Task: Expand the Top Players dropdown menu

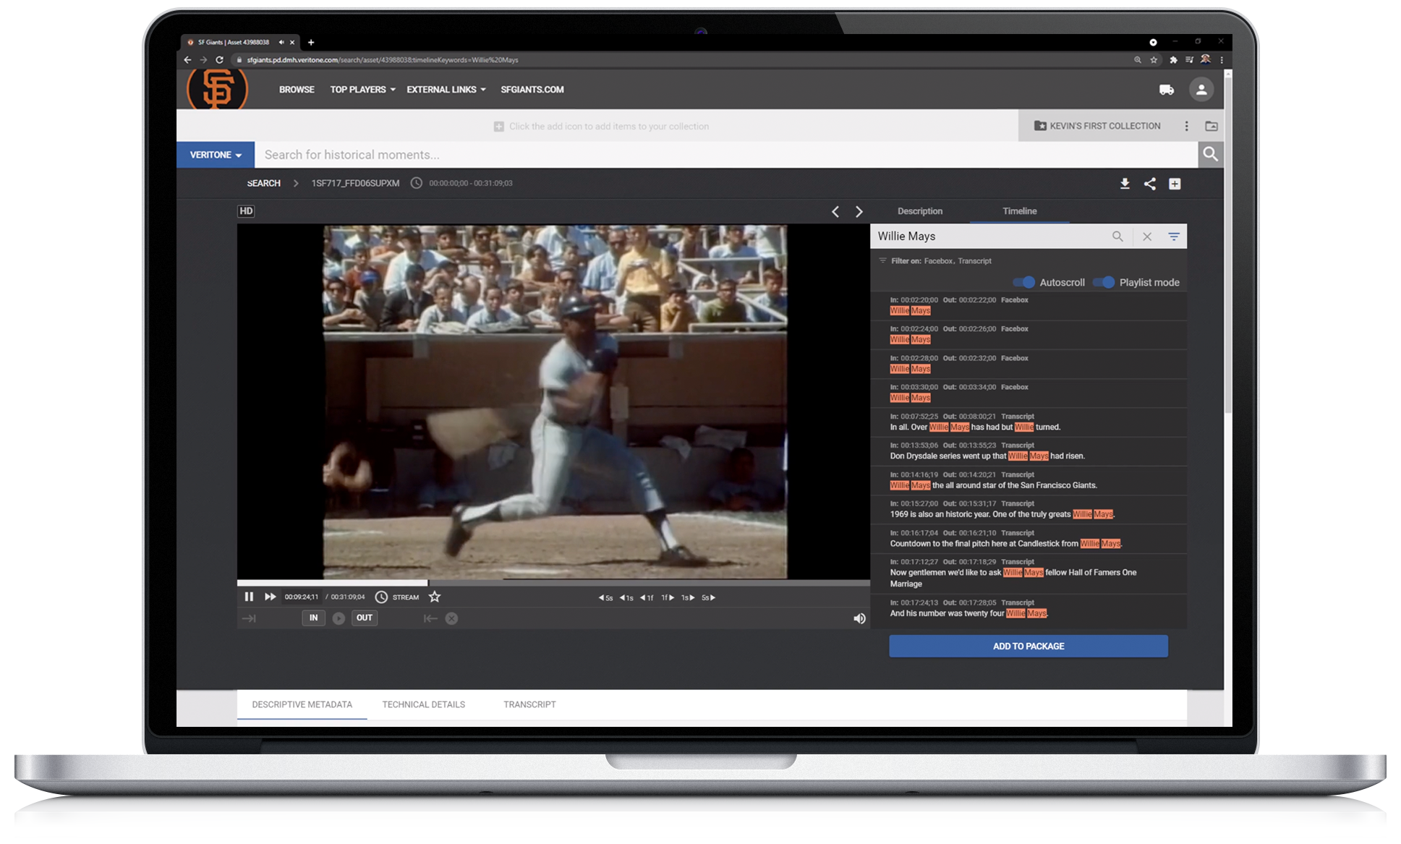Action: [x=362, y=90]
